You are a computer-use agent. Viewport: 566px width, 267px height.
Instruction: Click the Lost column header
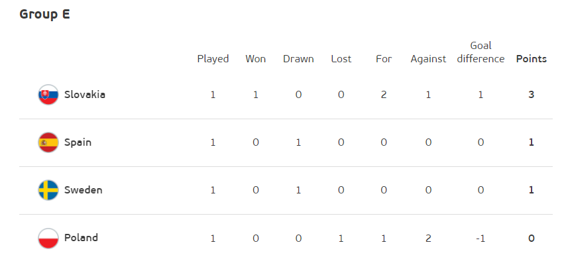pos(341,59)
